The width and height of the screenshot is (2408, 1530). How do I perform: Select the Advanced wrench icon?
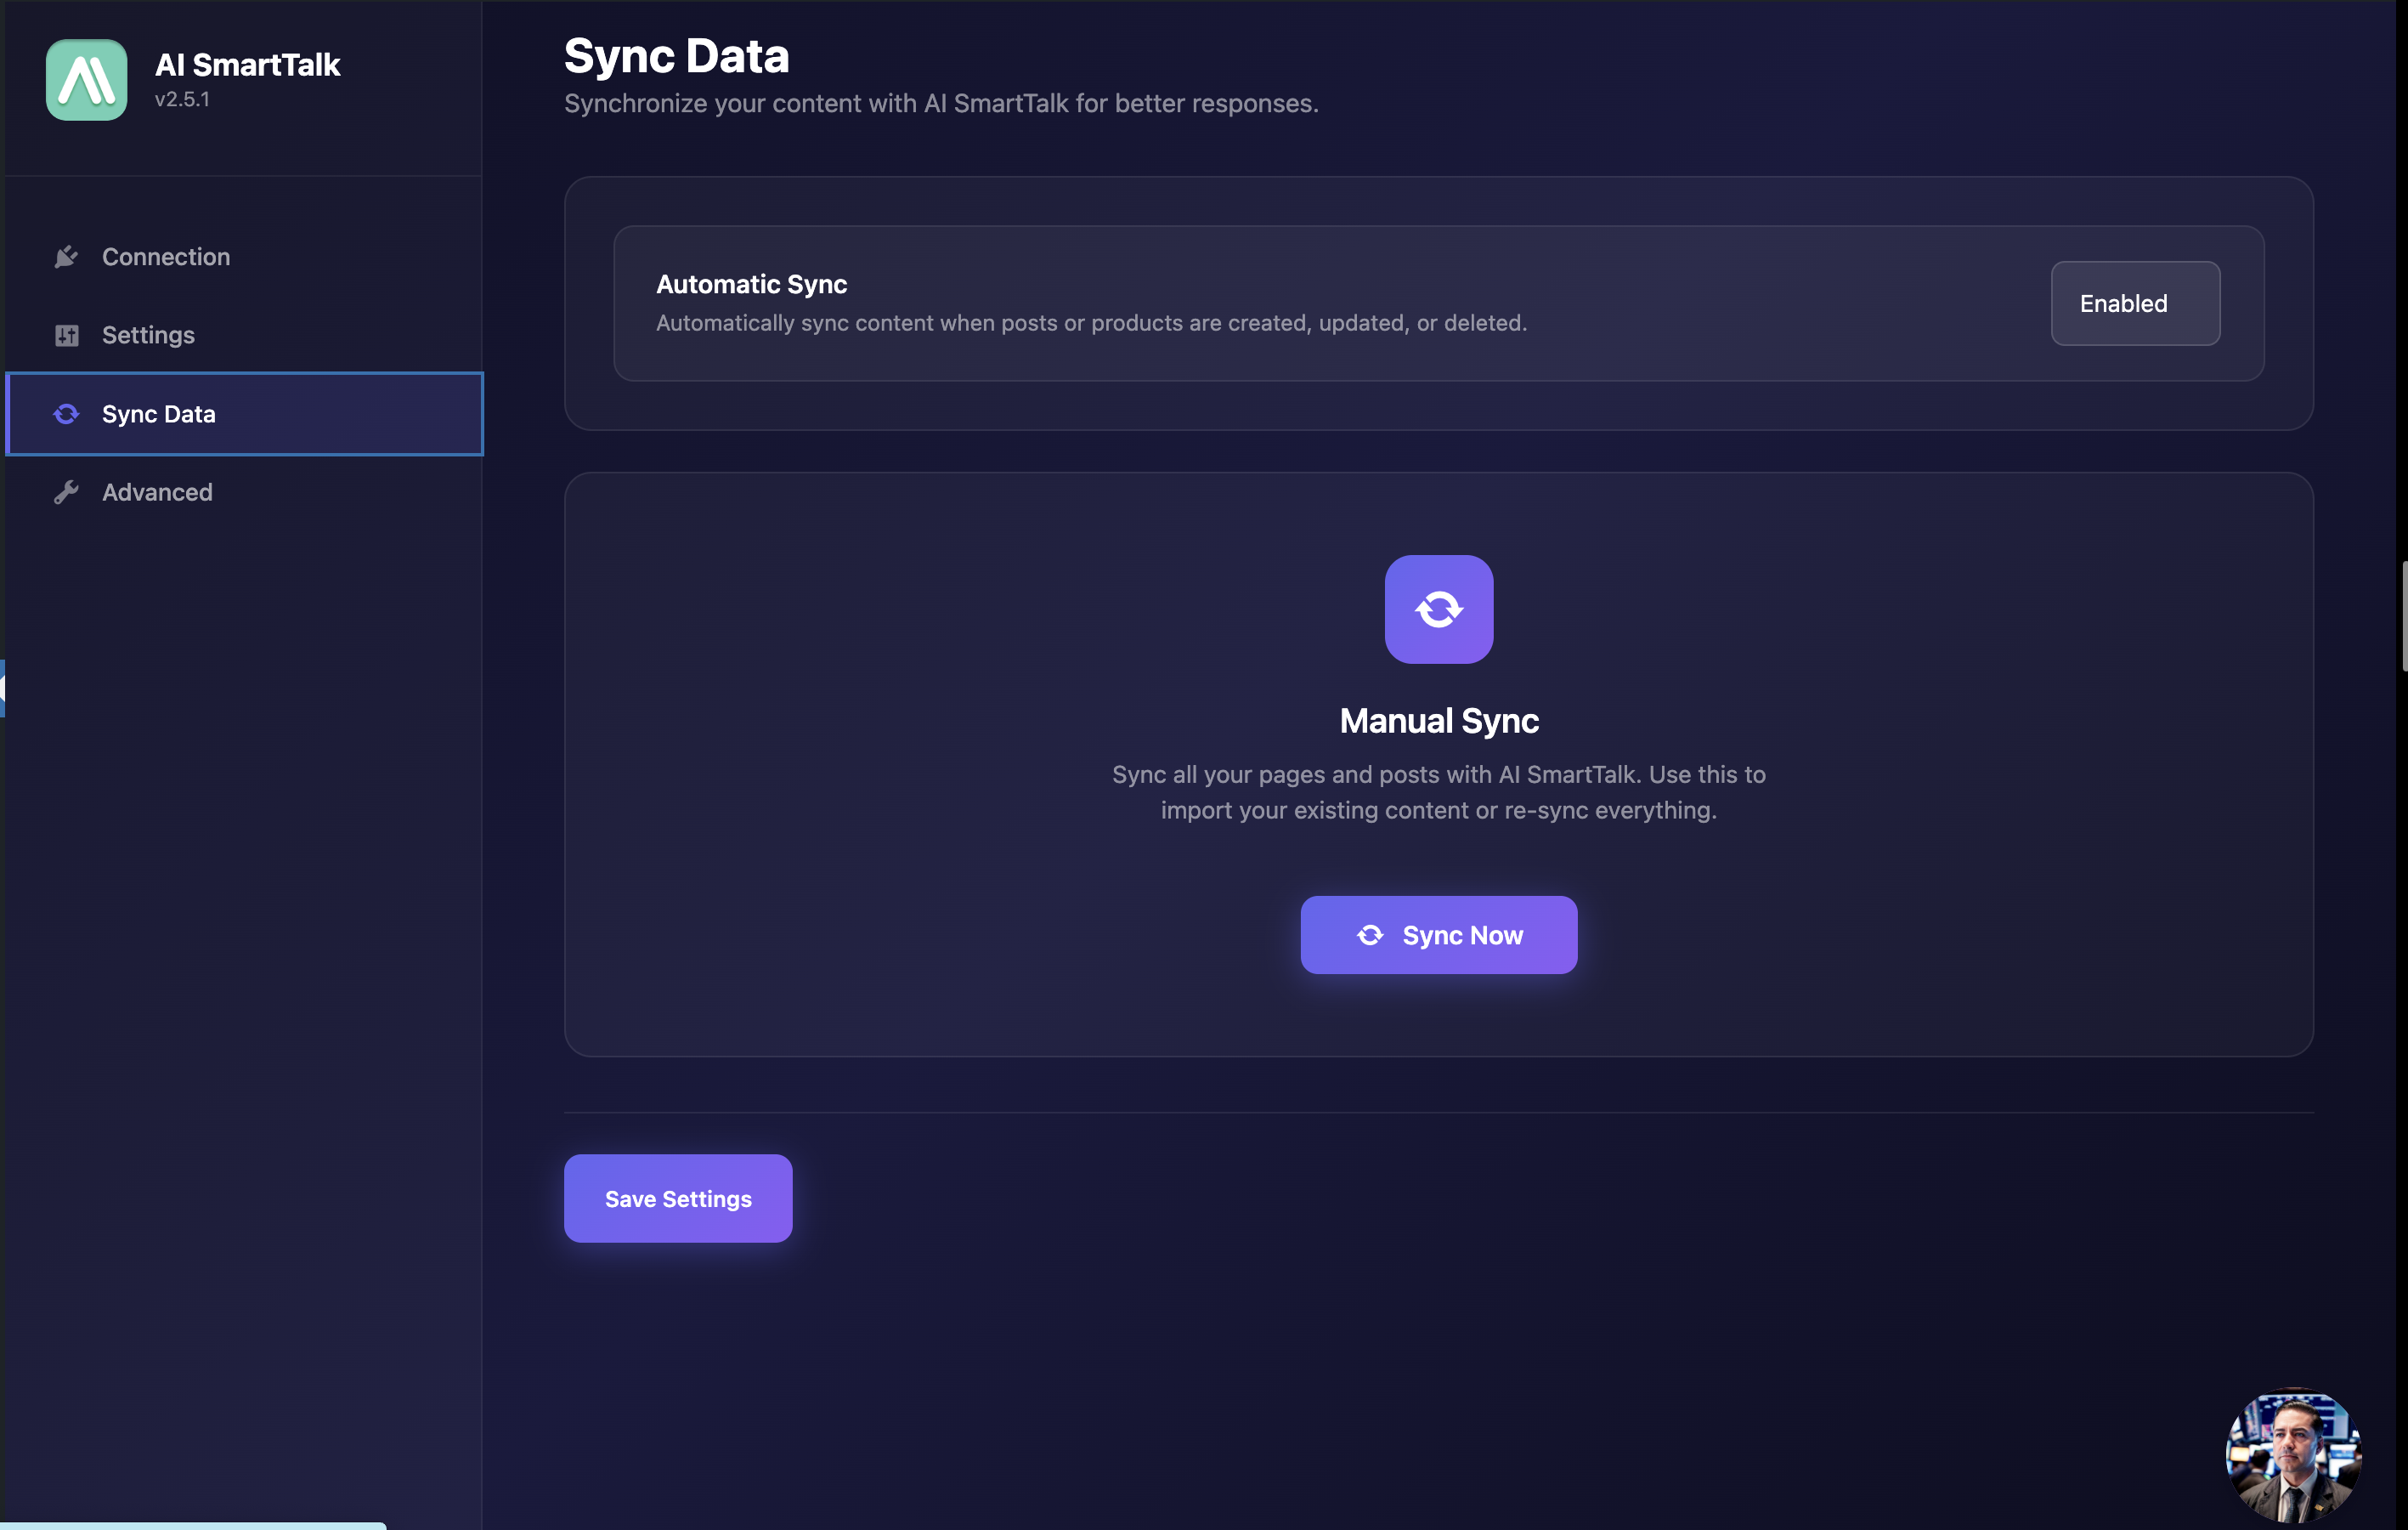coord(66,491)
